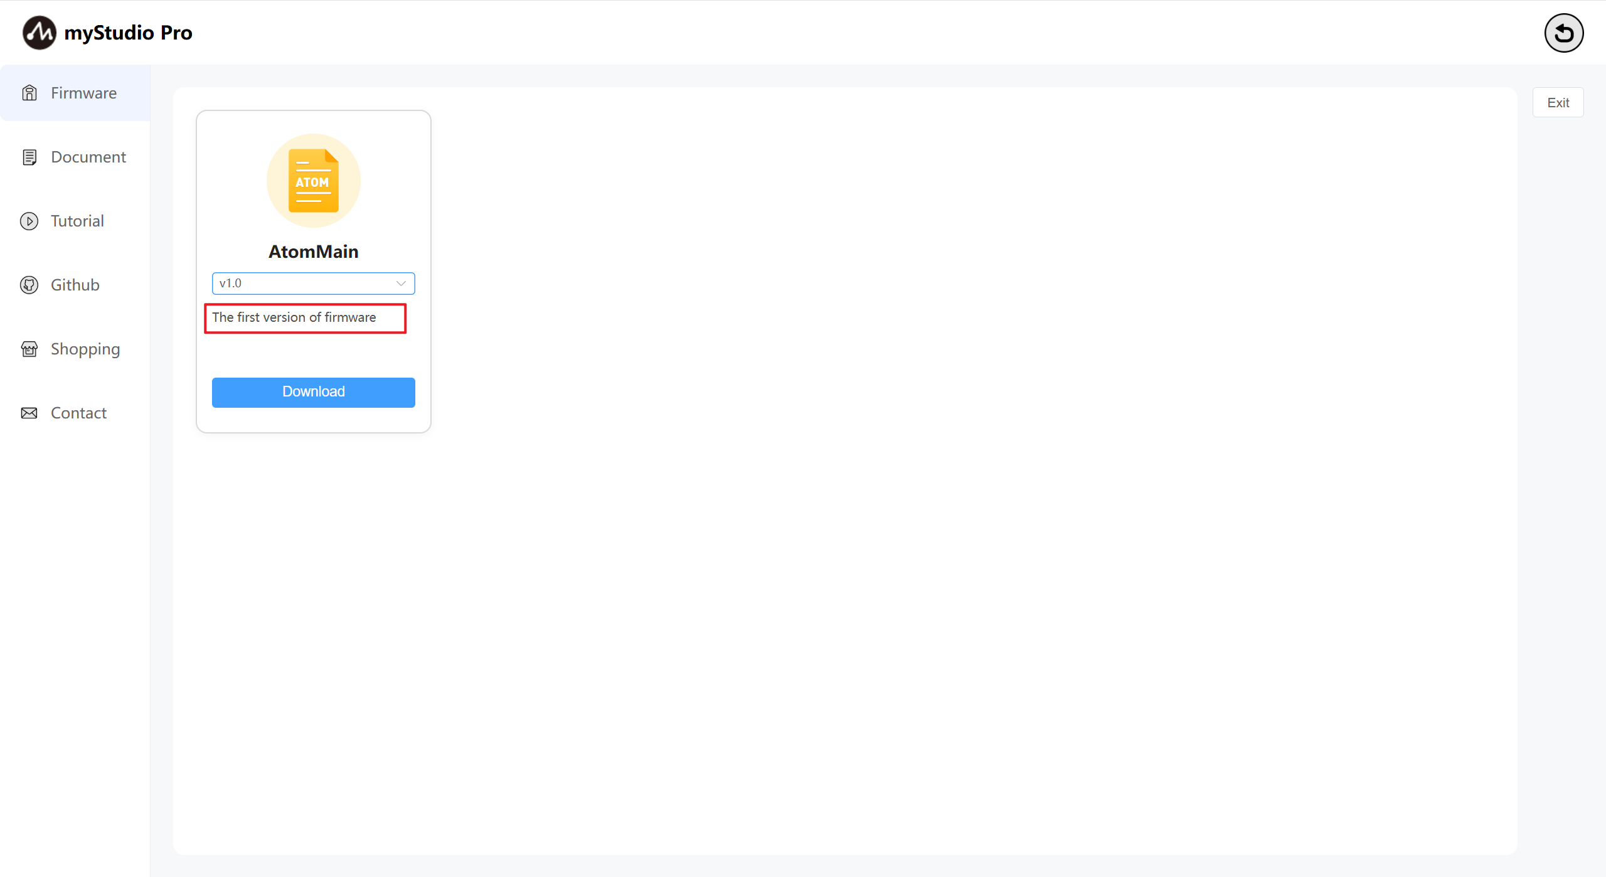Open the Firmware sidebar tab
1606x877 pixels.
[x=75, y=93]
